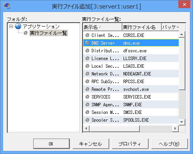The width and height of the screenshot is (193, 154).
Task: Select the SERVICES display name
Action: click(x=101, y=97)
